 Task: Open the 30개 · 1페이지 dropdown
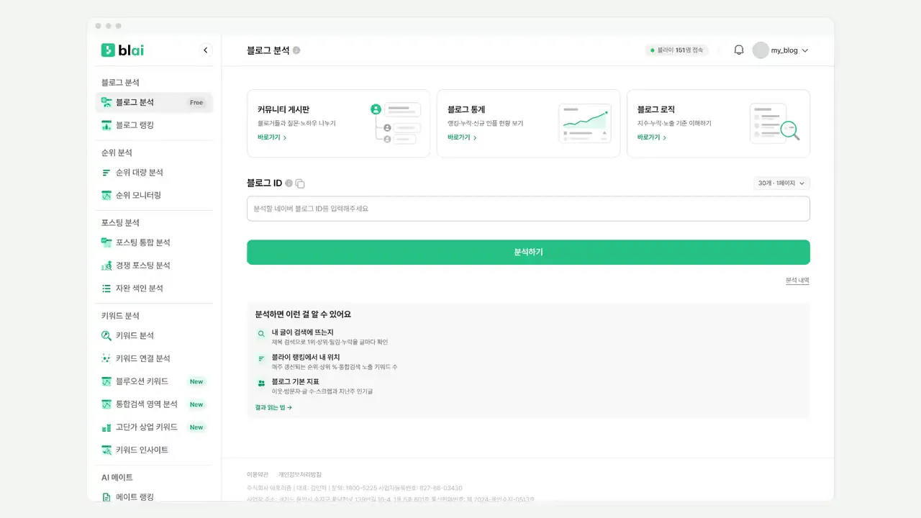coord(781,183)
